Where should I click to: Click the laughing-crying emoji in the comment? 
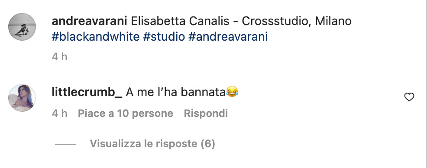point(232,92)
